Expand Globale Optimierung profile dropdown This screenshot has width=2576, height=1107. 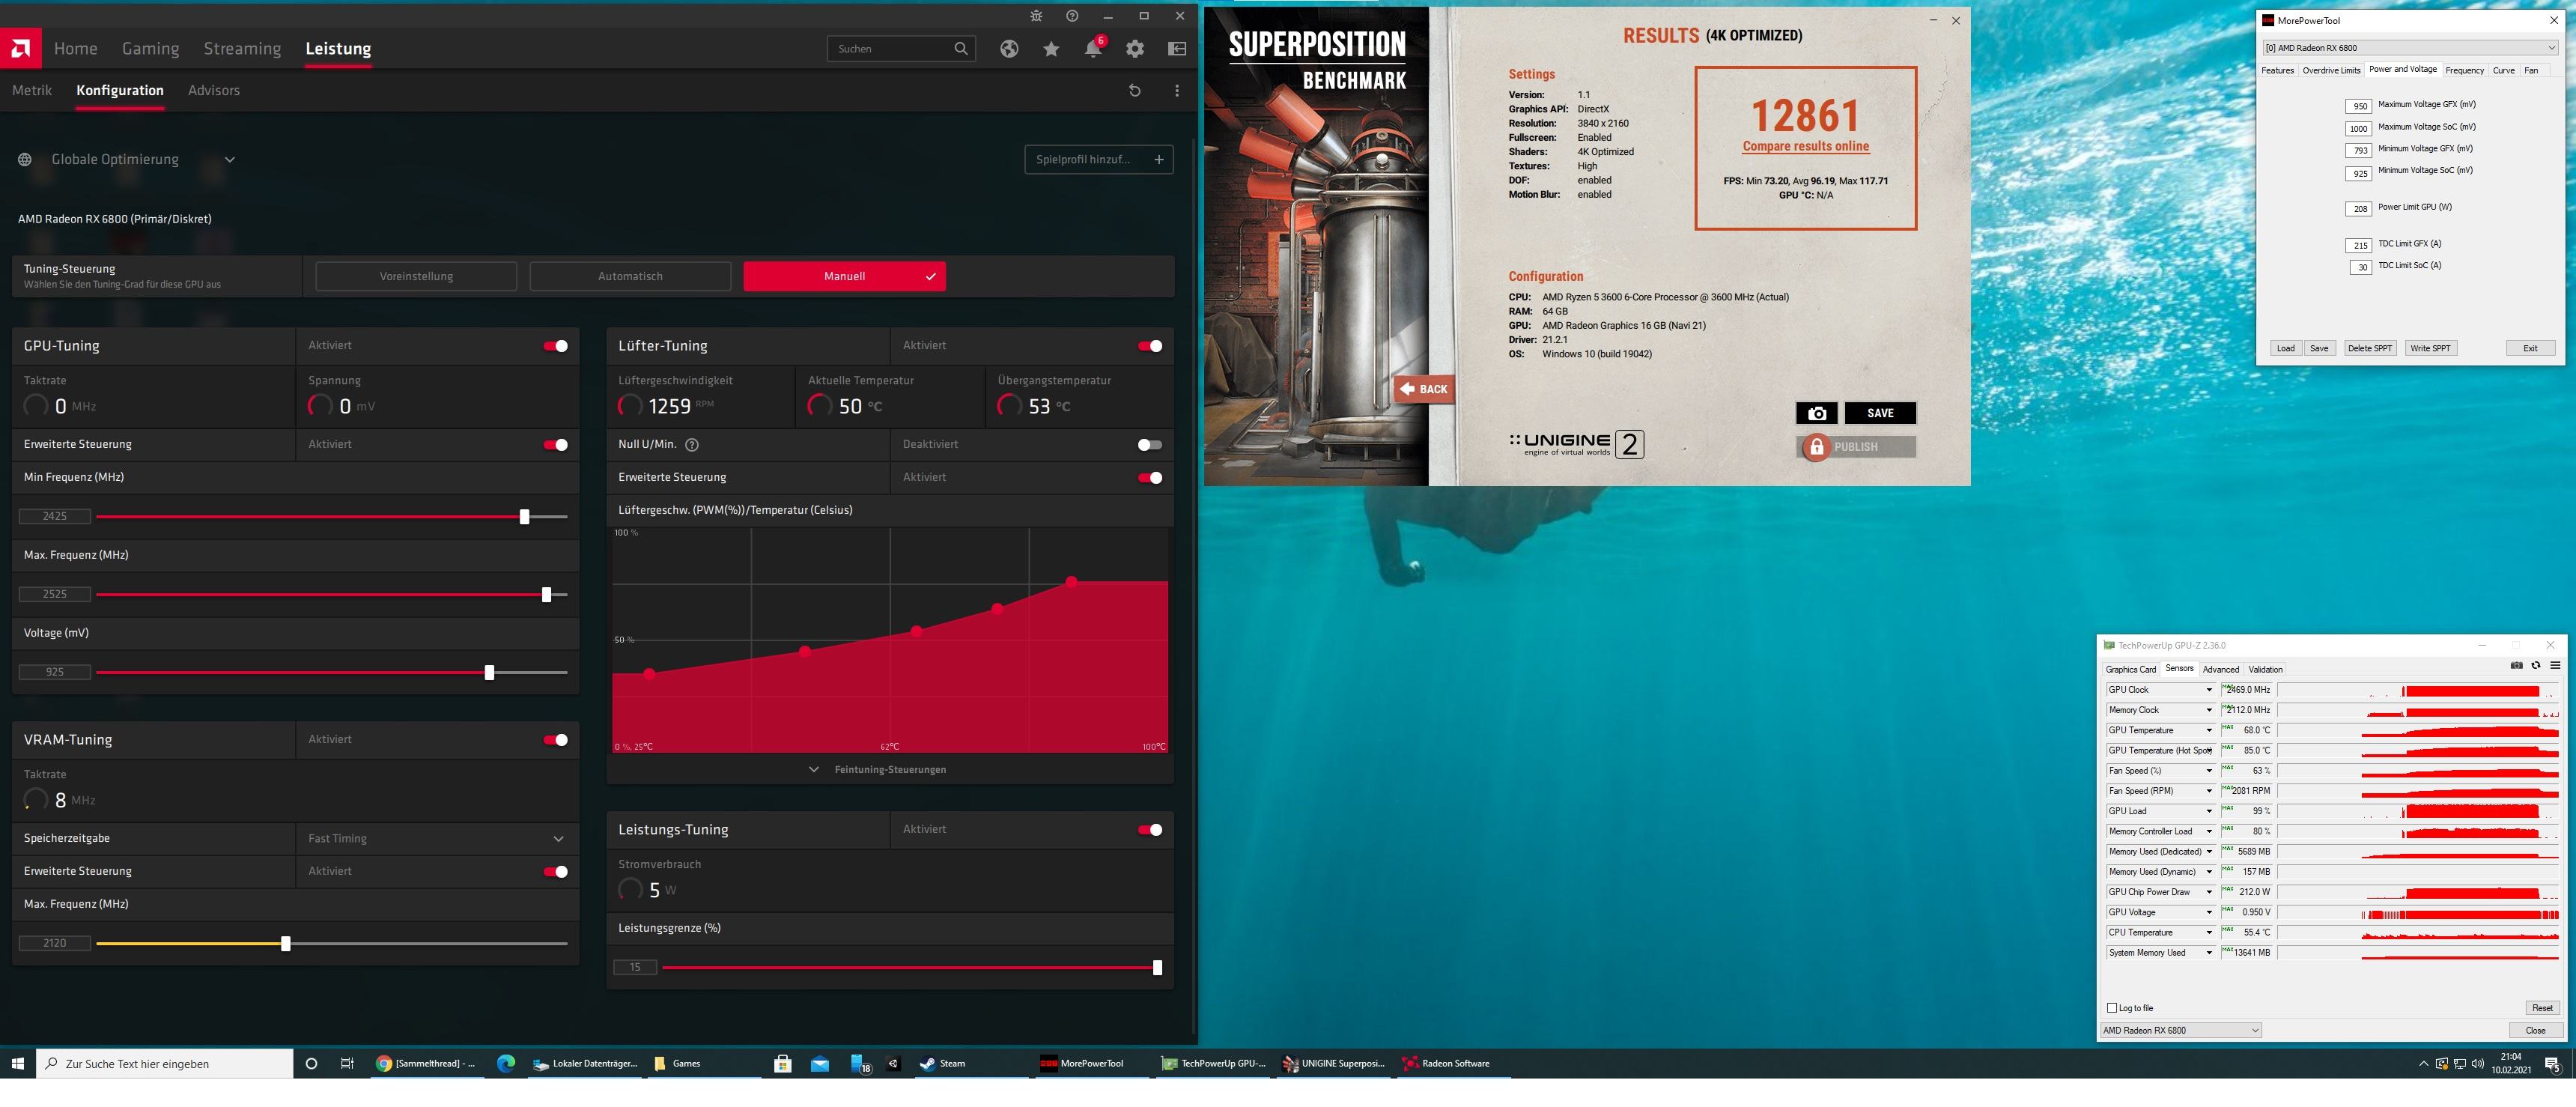pyautogui.click(x=230, y=159)
